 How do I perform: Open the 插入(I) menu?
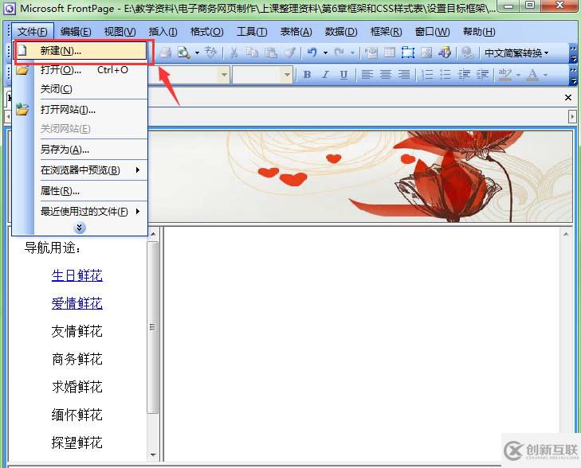tap(163, 32)
